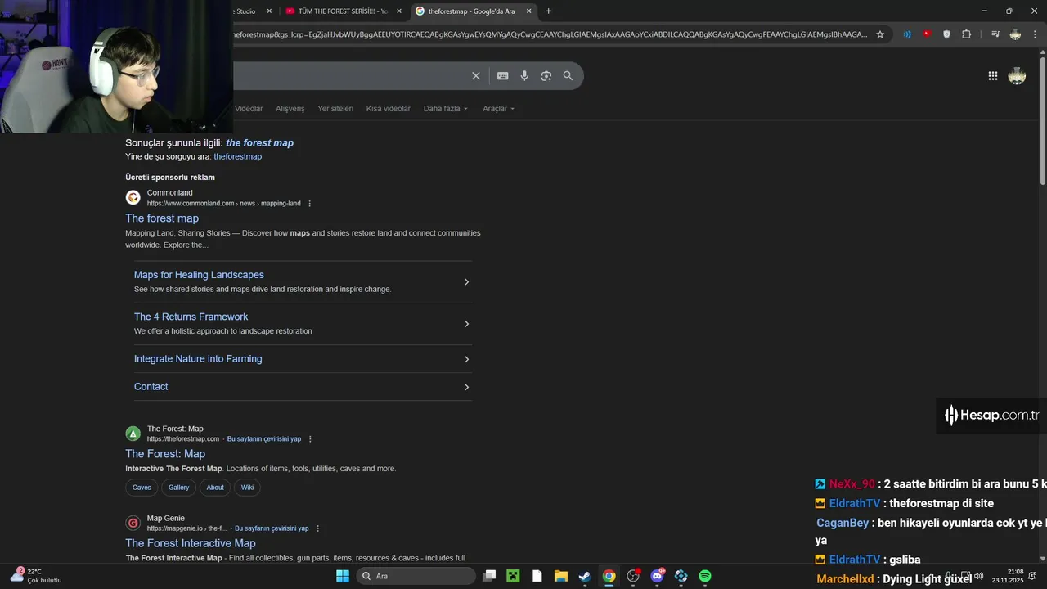Close the theforestmap Google search tab
This screenshot has height=589, width=1047.
point(528,11)
